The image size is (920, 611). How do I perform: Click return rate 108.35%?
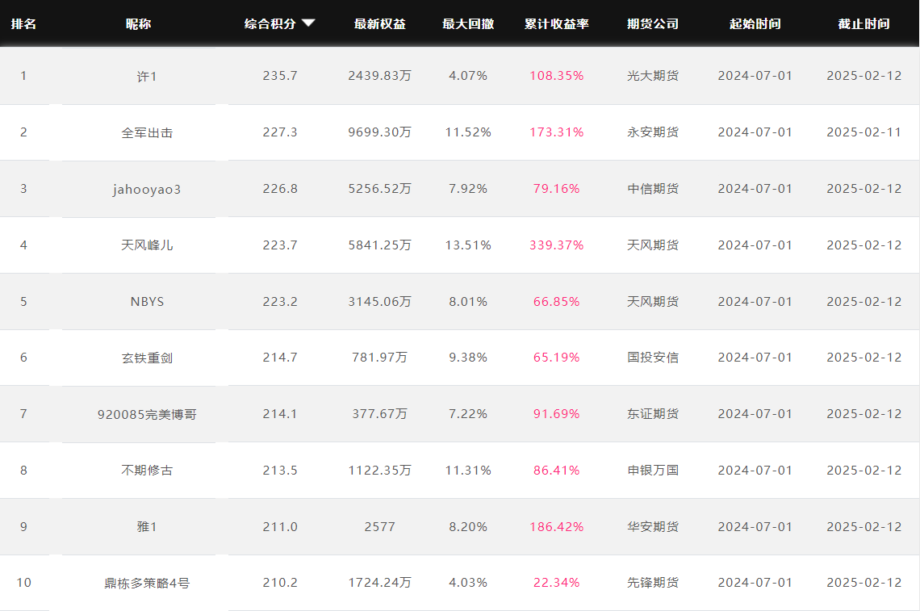556,76
